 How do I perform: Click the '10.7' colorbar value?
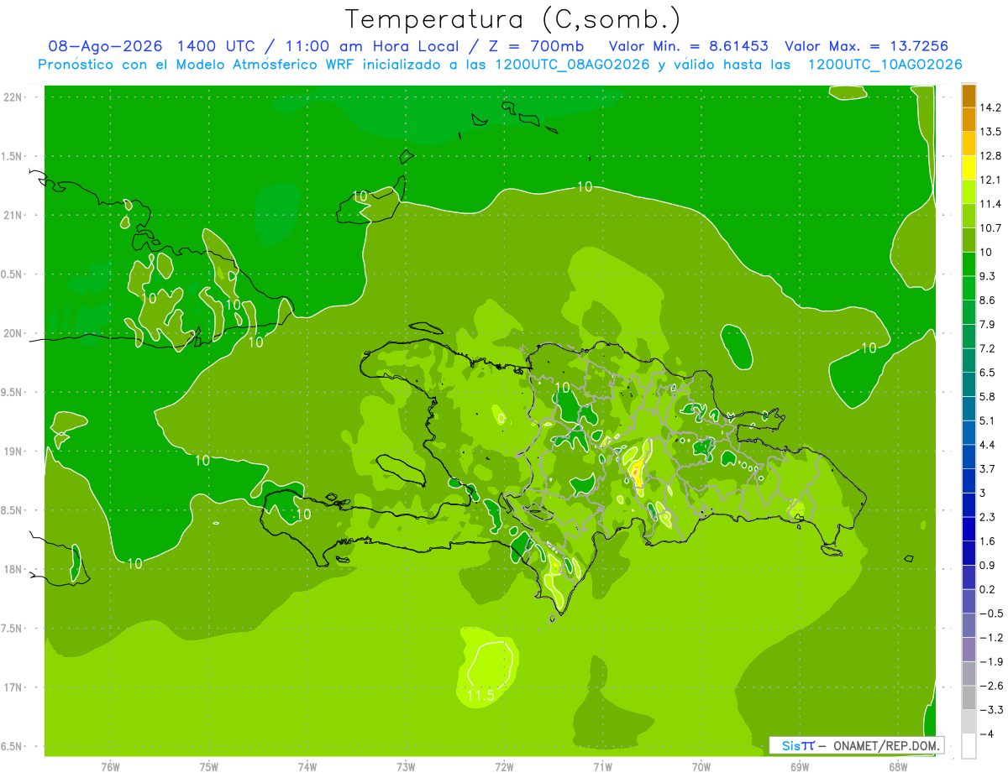pos(990,228)
